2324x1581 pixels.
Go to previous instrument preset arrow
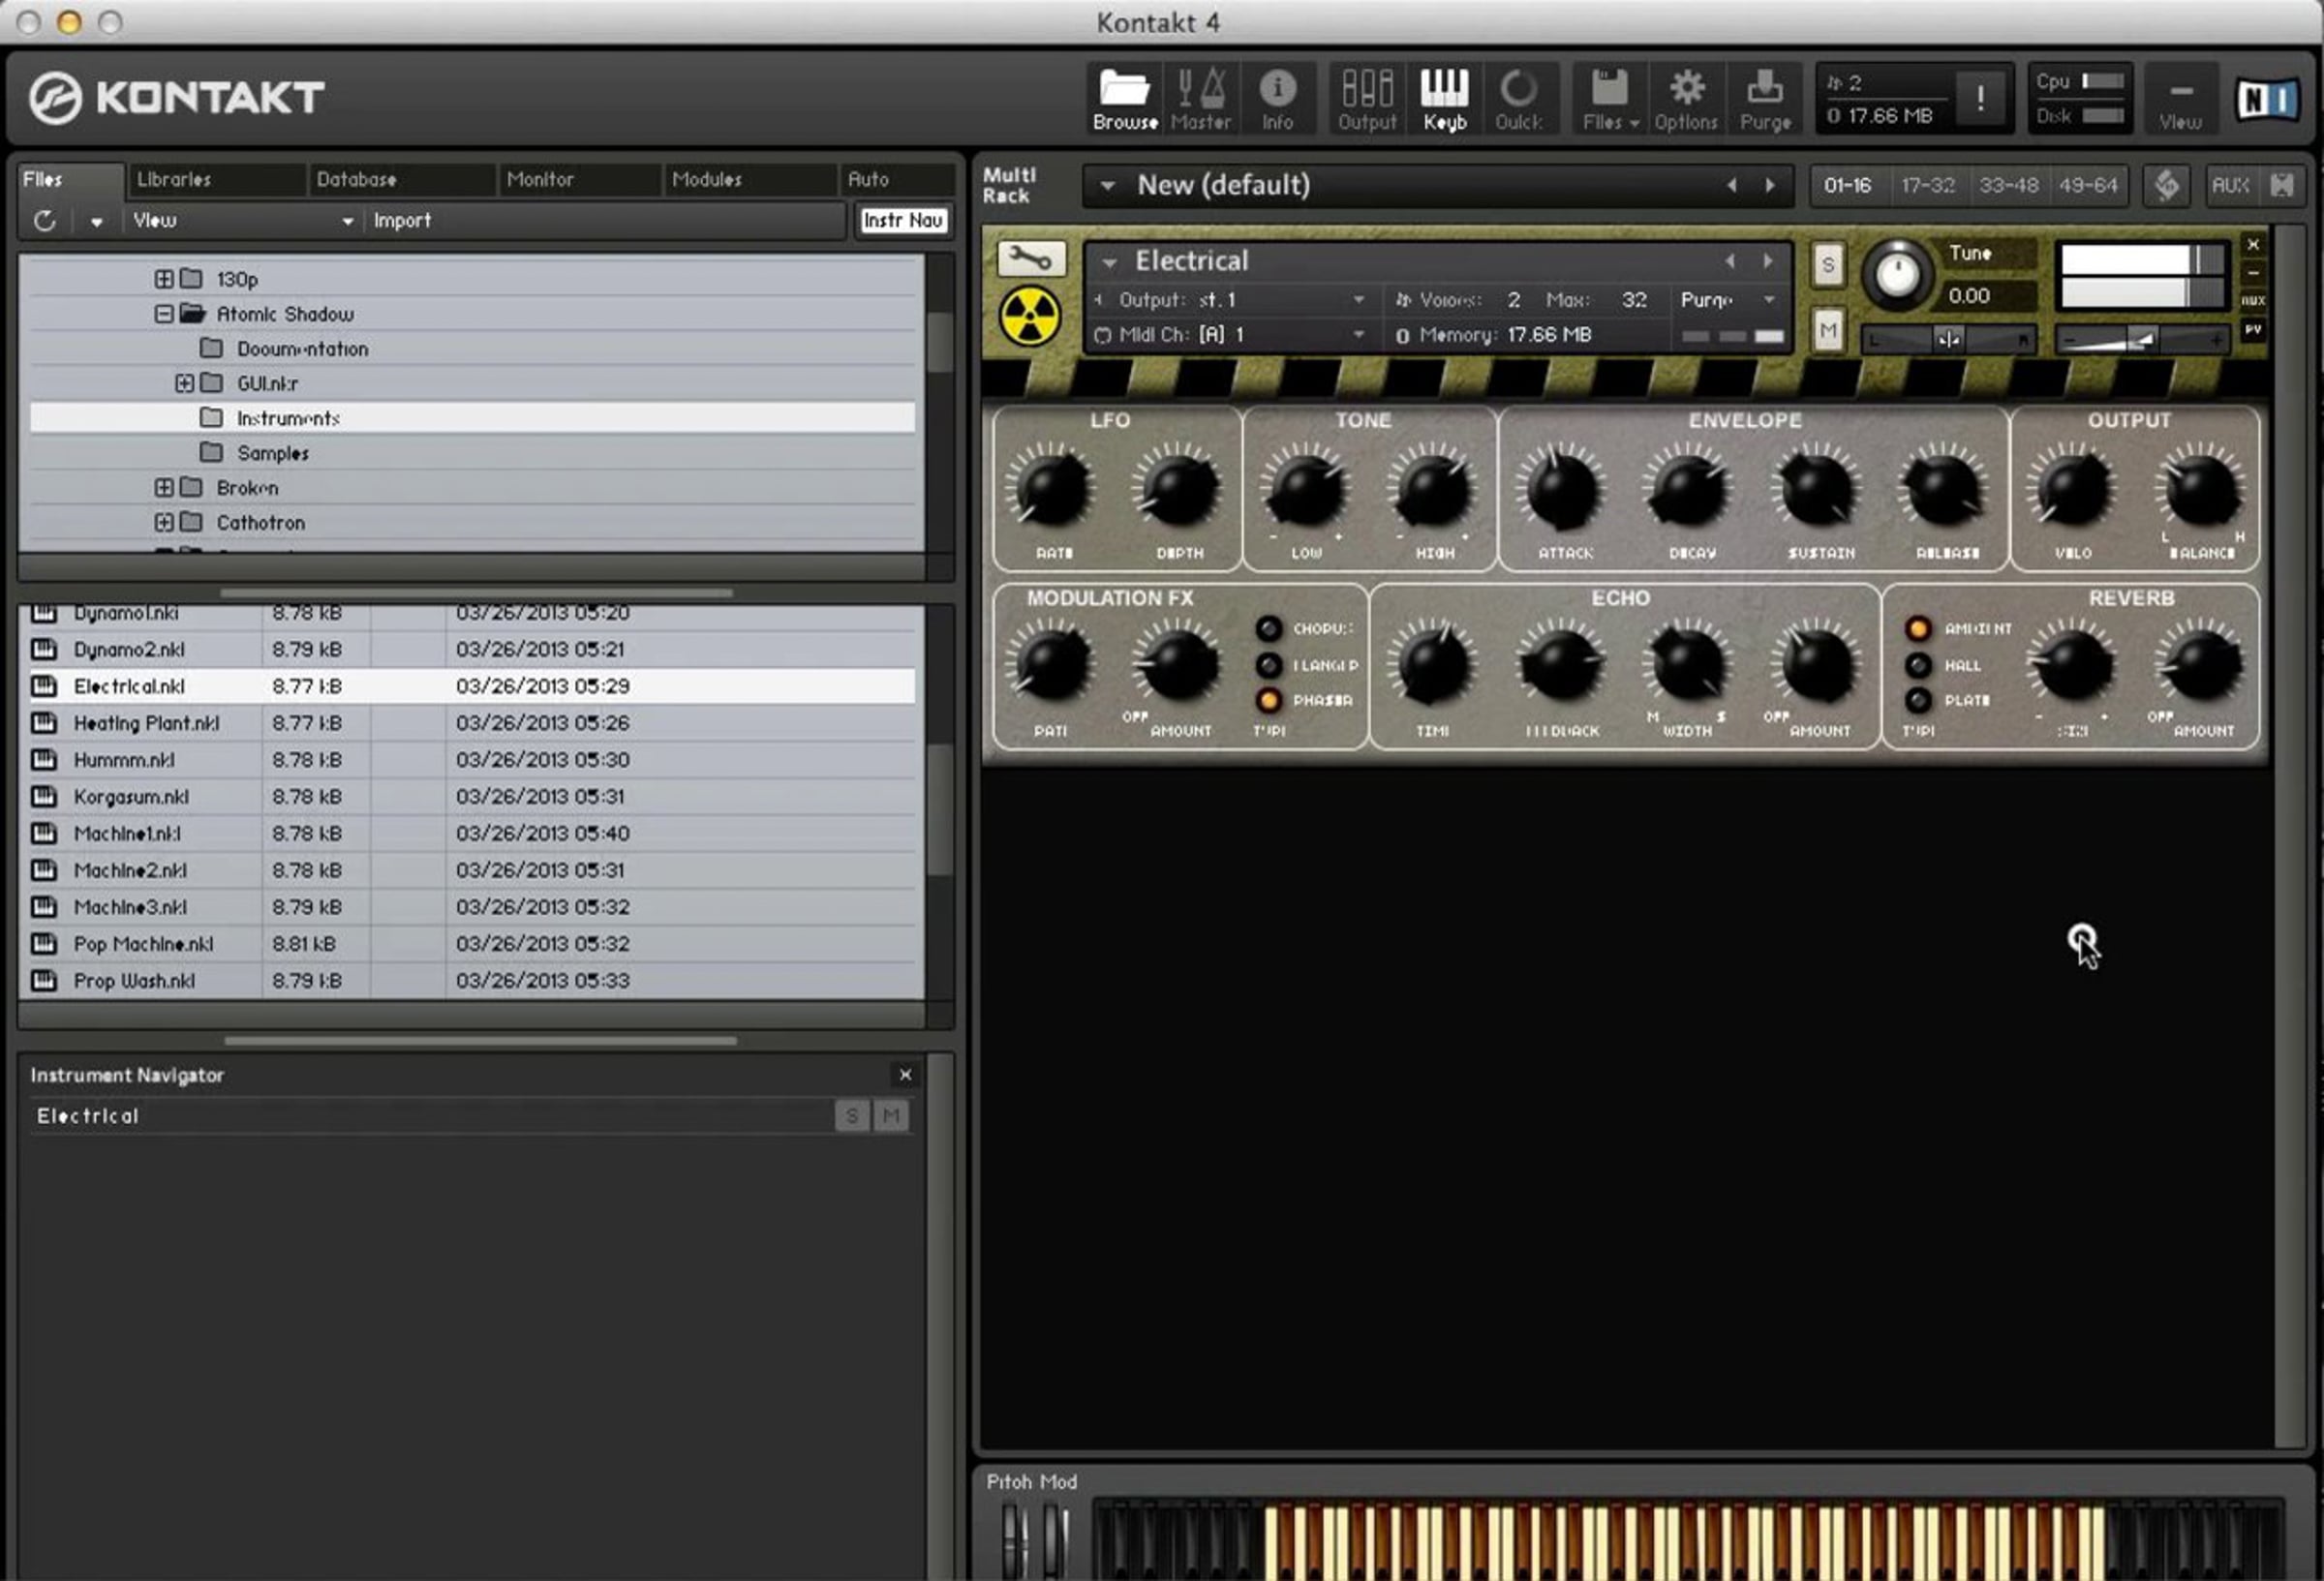click(1730, 261)
